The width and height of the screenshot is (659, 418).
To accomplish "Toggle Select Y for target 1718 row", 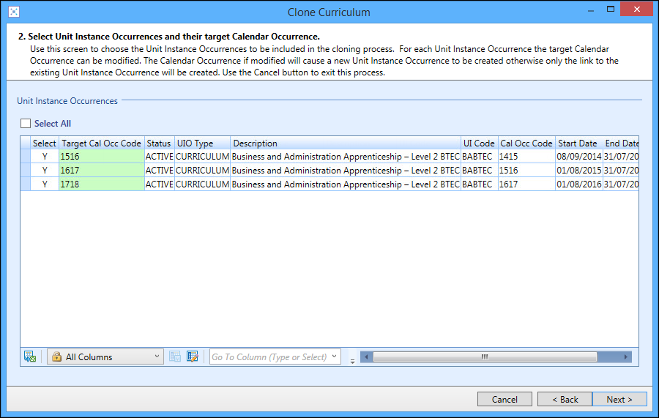I will [x=45, y=184].
